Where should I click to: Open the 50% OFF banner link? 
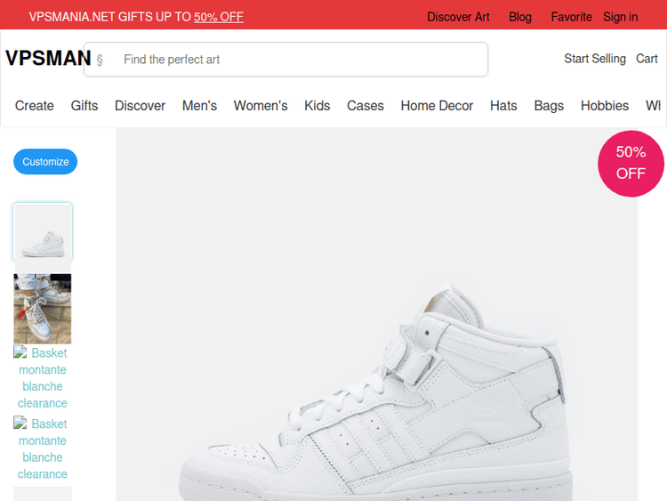[219, 17]
